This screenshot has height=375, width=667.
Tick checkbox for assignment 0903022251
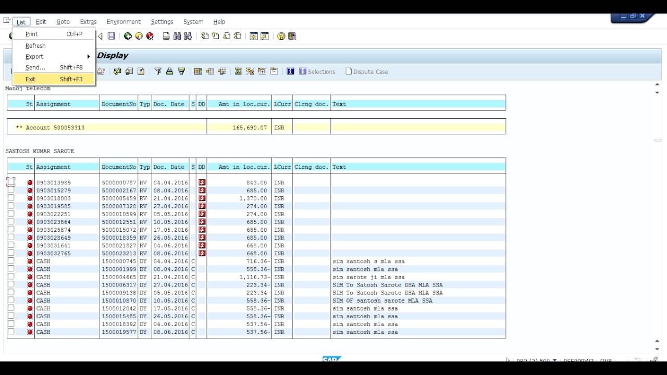click(x=11, y=214)
